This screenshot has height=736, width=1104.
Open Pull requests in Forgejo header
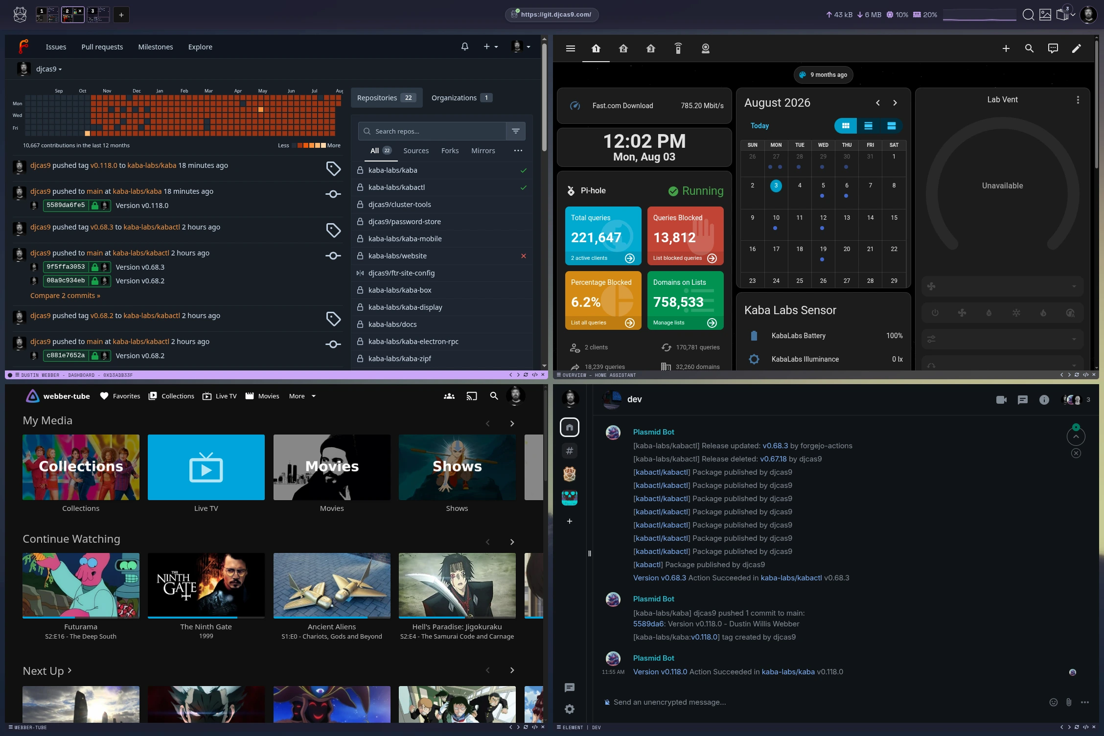102,47
